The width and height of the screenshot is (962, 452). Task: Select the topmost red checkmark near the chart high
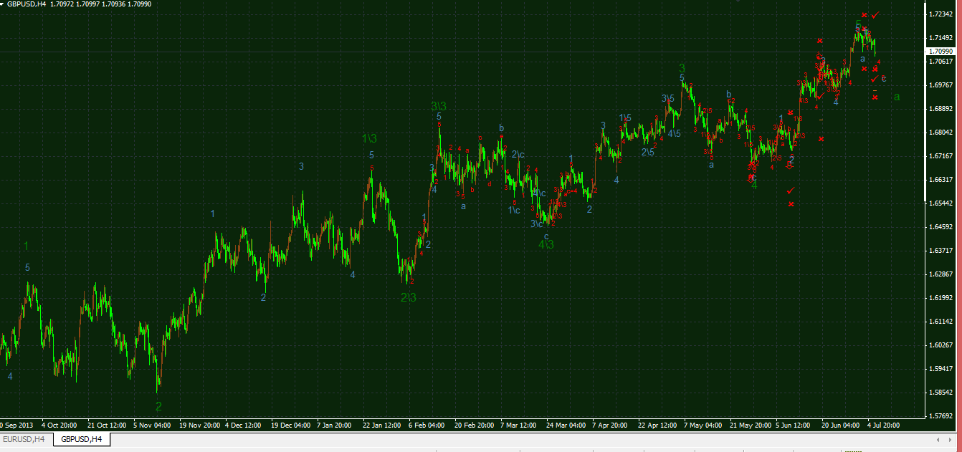point(875,15)
